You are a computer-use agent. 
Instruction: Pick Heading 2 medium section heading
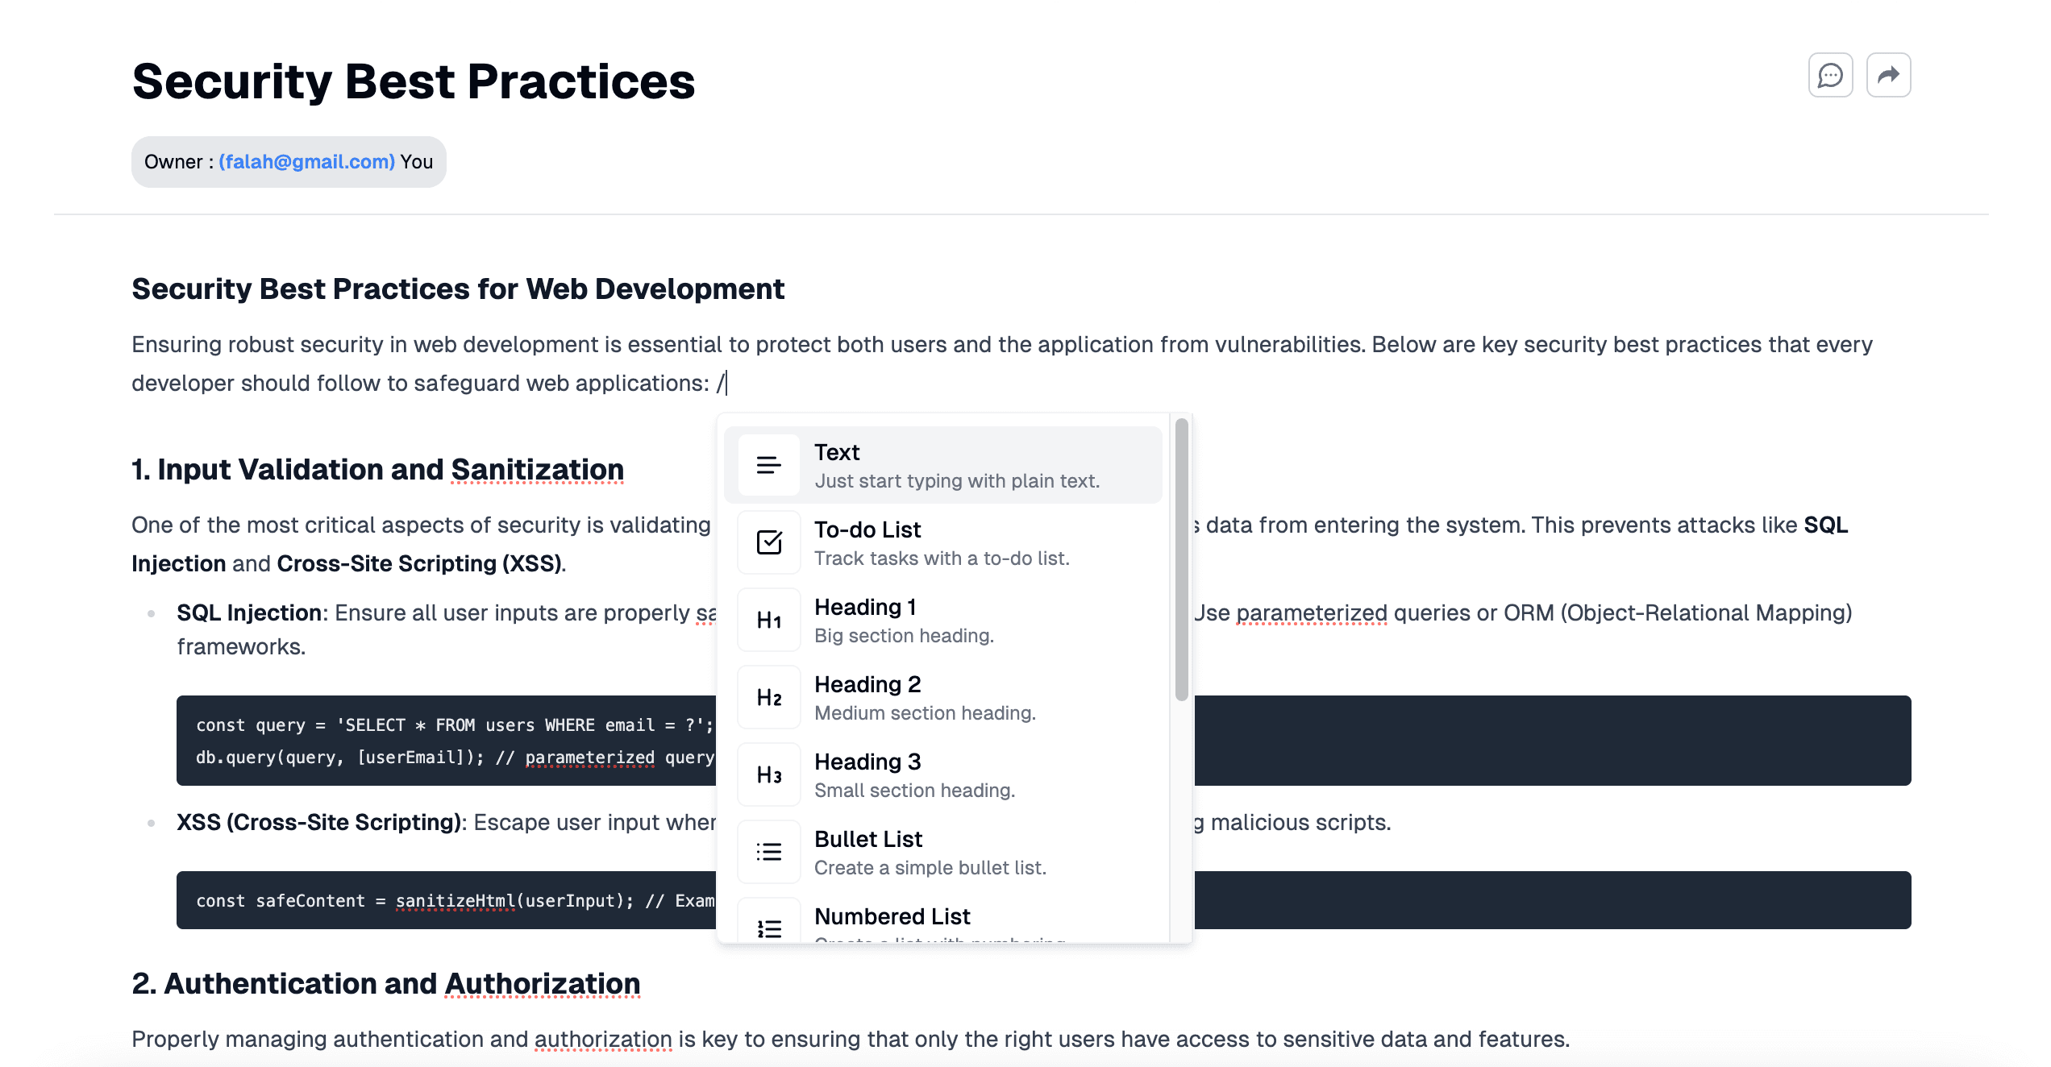(924, 697)
